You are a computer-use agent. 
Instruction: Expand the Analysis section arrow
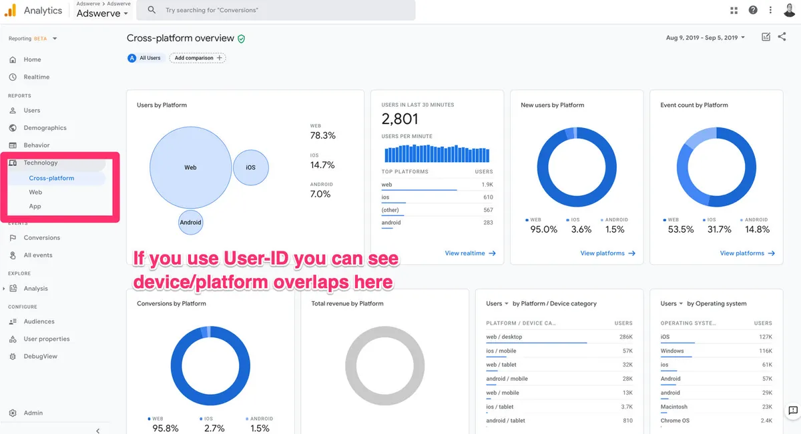tap(4, 289)
